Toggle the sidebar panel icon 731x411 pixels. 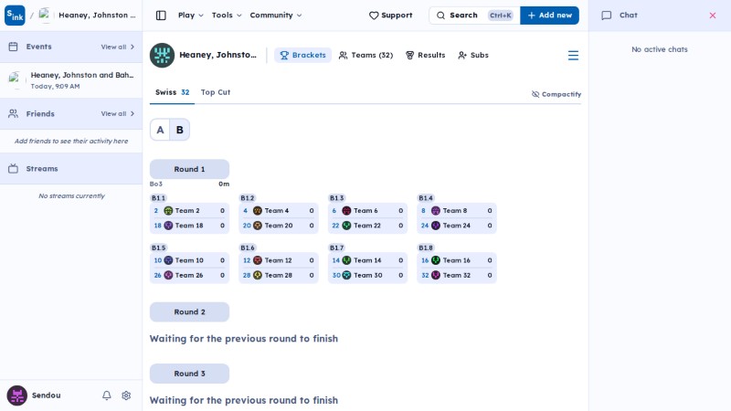[161, 16]
